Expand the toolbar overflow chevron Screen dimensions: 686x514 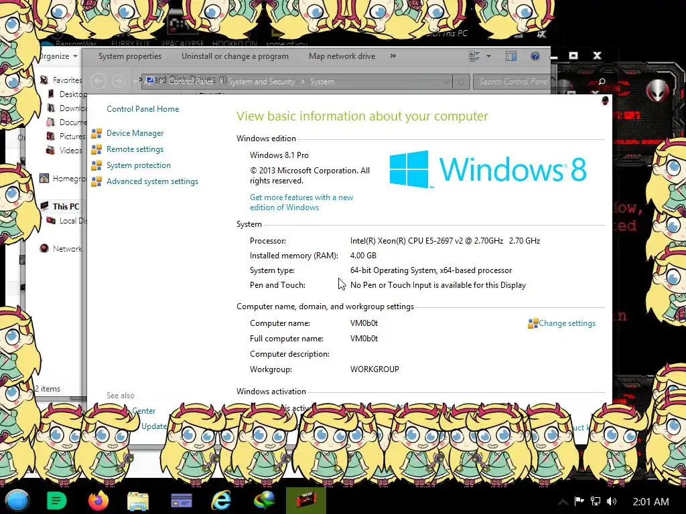click(393, 56)
